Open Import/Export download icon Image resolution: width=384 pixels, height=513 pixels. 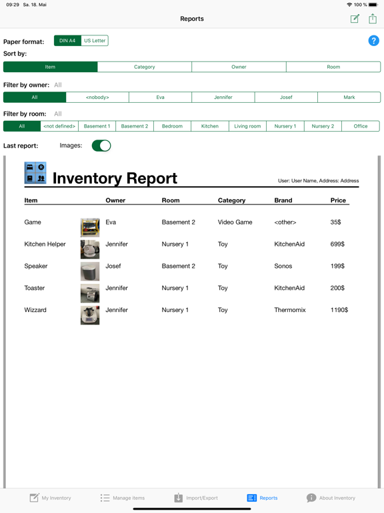178,498
